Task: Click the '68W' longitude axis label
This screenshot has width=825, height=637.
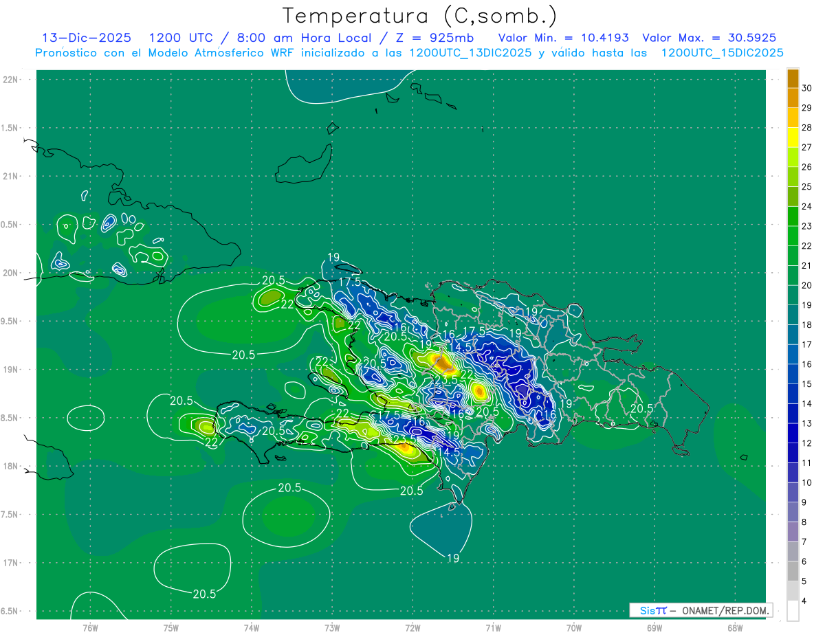Action: coord(735,628)
